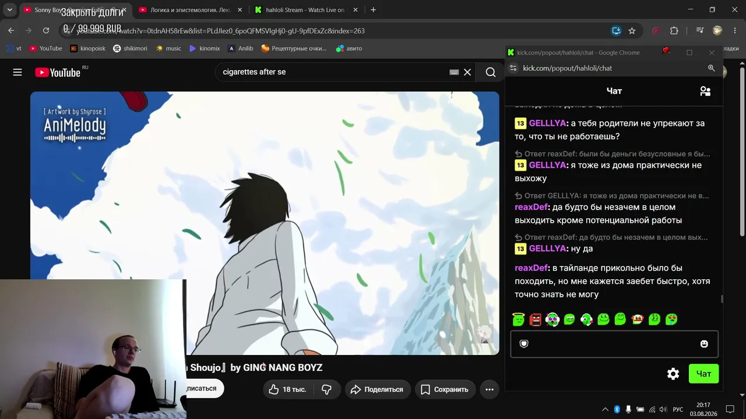Open the YouTube guide hamburger menu
Screen dimensions: 746x419
[x=17, y=72]
